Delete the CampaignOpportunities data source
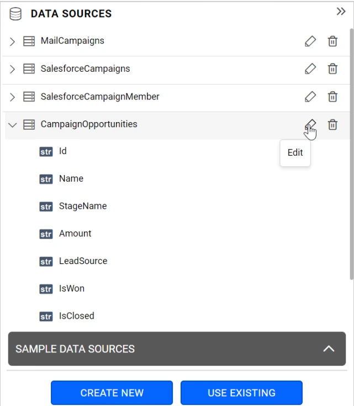 (332, 124)
